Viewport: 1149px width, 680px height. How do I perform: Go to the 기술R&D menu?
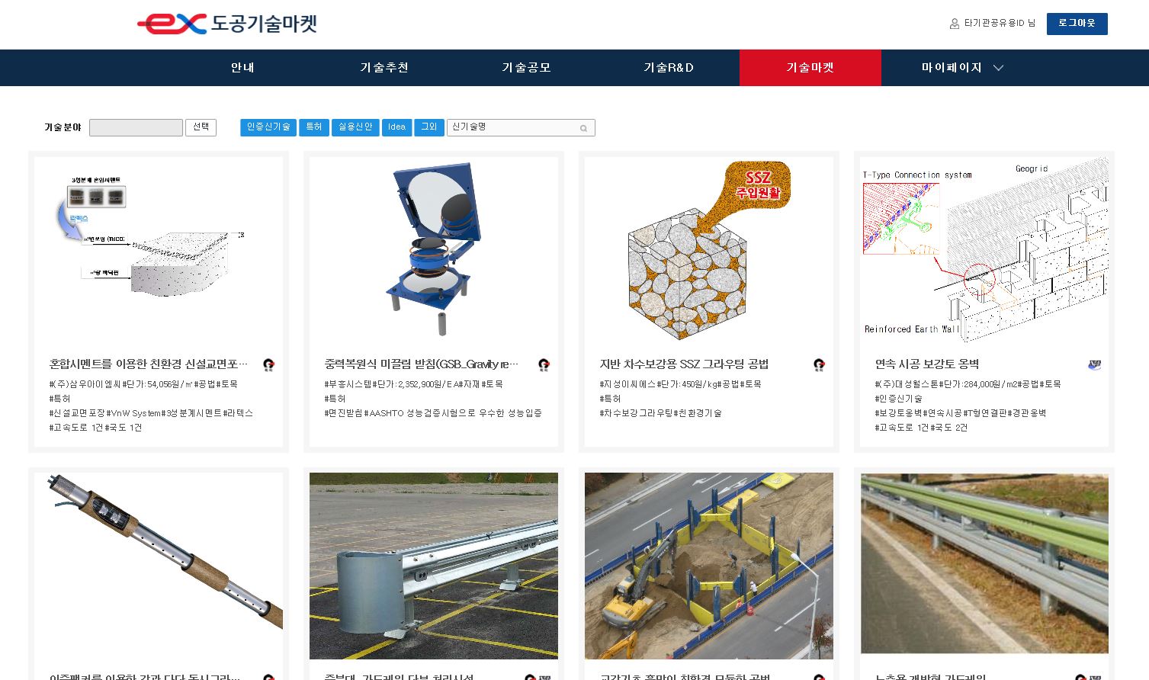pyautogui.click(x=668, y=68)
